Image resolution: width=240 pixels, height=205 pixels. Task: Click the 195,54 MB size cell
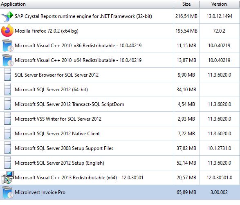(186, 31)
